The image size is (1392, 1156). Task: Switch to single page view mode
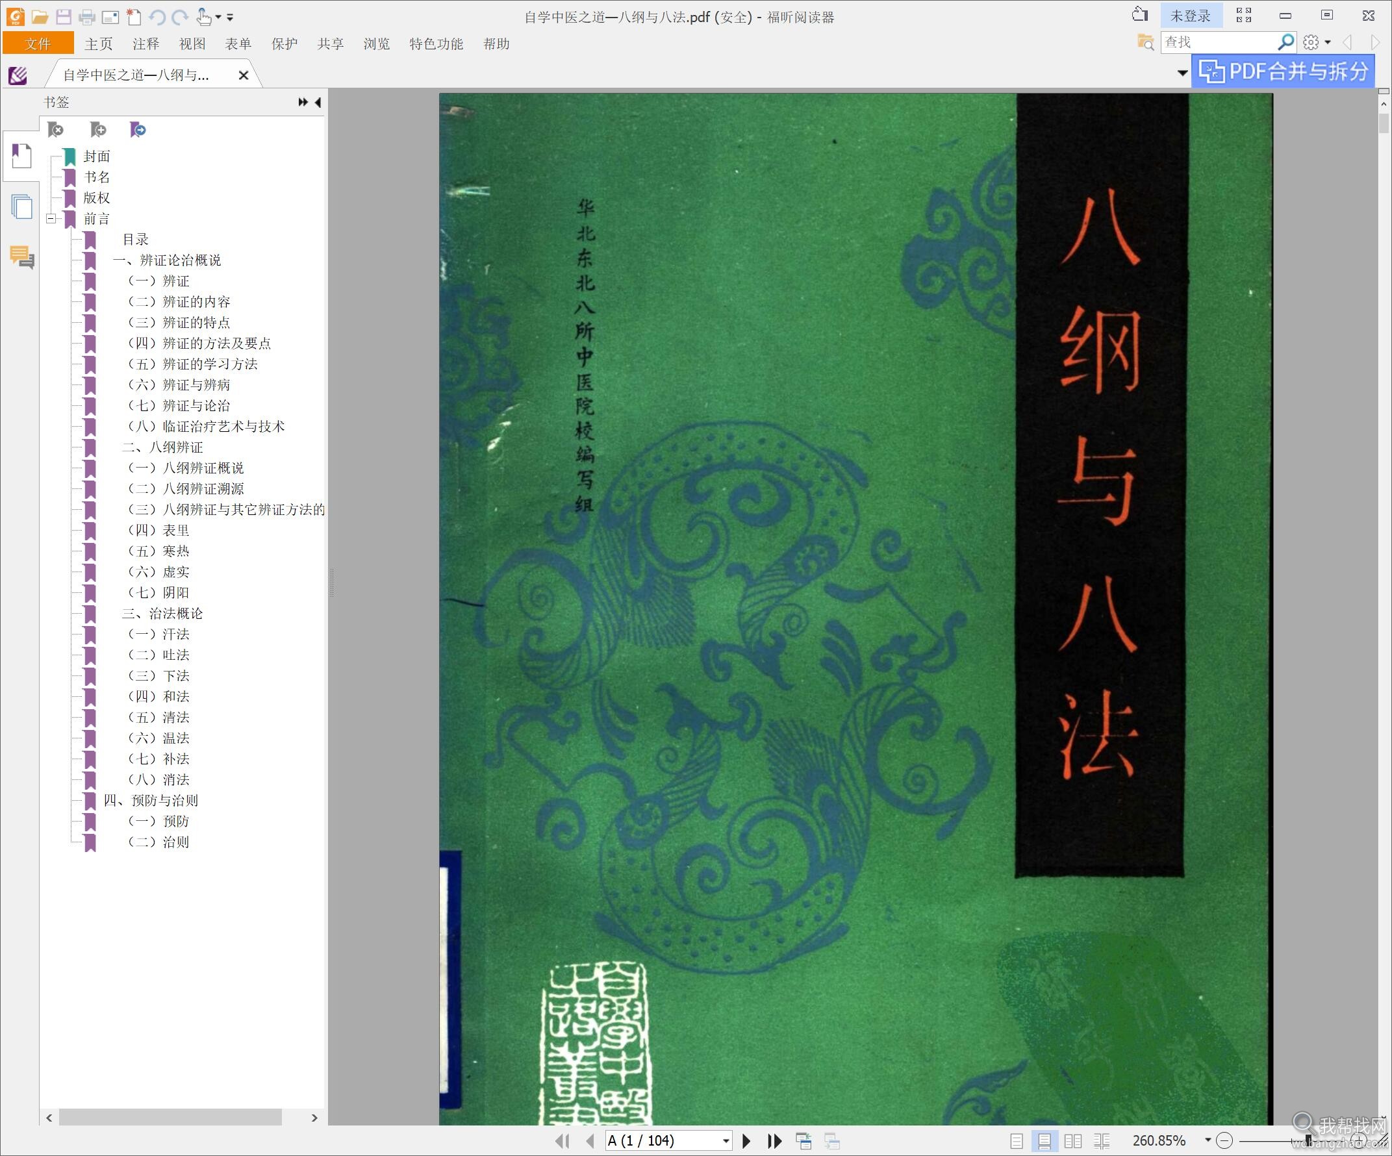click(x=1016, y=1141)
